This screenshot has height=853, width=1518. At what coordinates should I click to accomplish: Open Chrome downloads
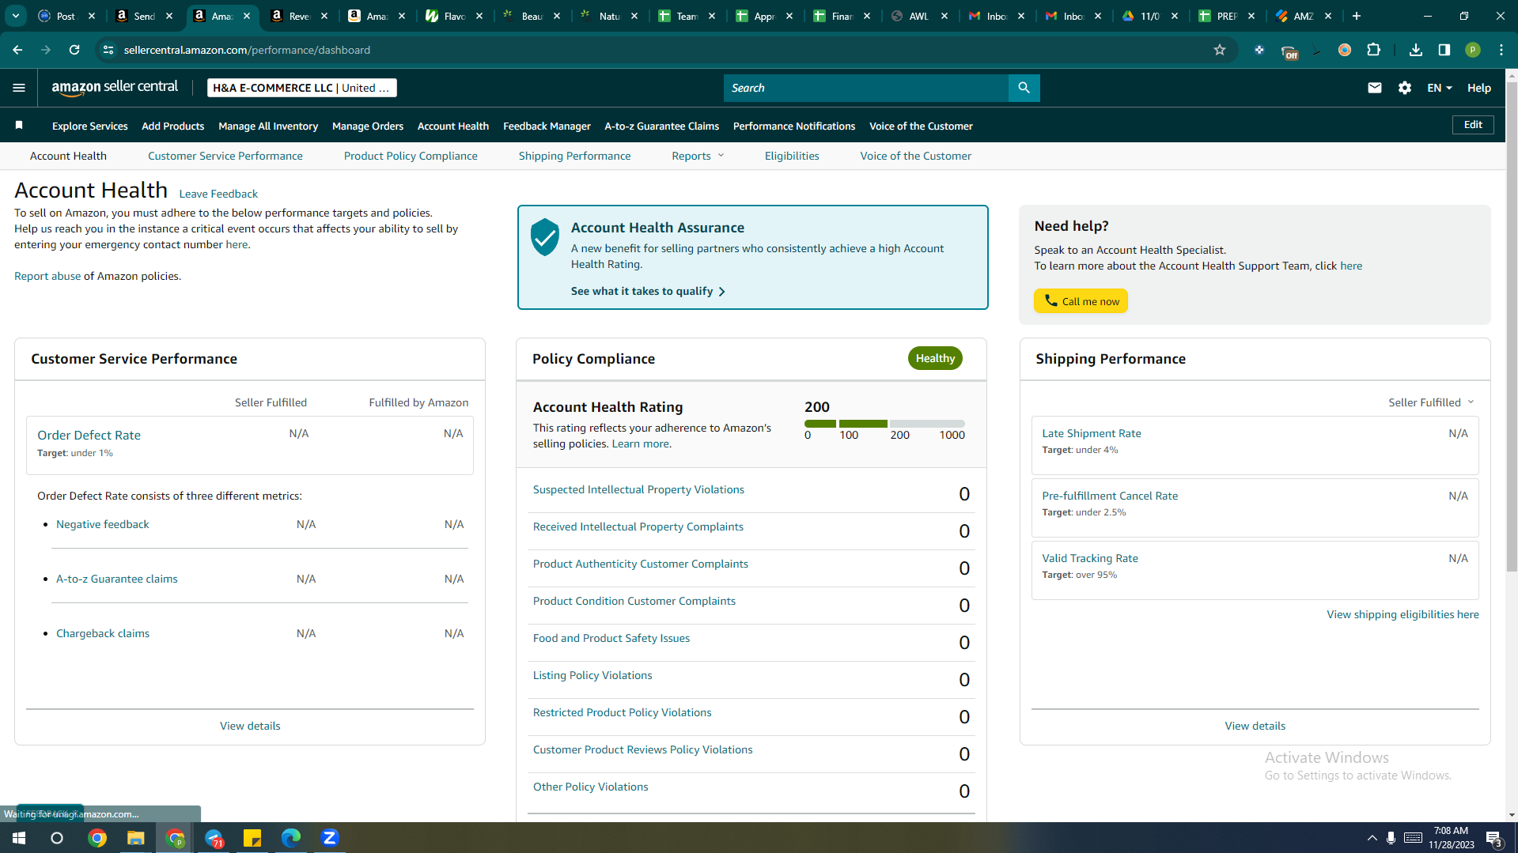point(1416,50)
